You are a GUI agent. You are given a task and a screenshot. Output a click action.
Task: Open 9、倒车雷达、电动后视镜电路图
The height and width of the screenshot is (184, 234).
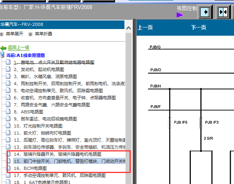(x=46, y=119)
